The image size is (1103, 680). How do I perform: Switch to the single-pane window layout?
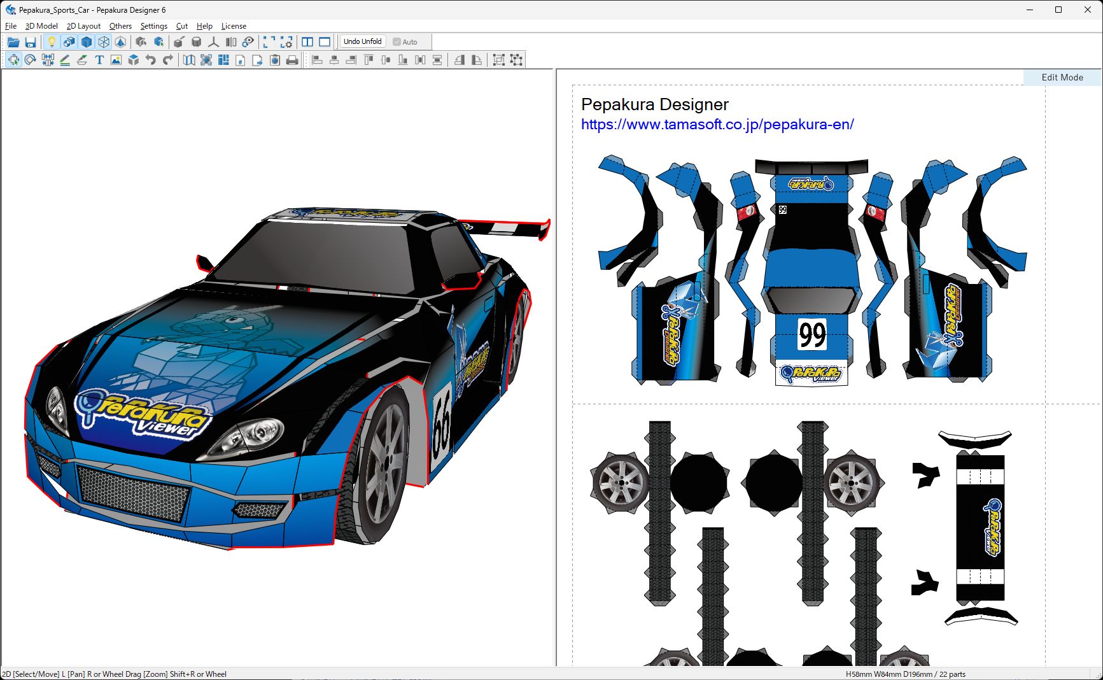click(325, 42)
